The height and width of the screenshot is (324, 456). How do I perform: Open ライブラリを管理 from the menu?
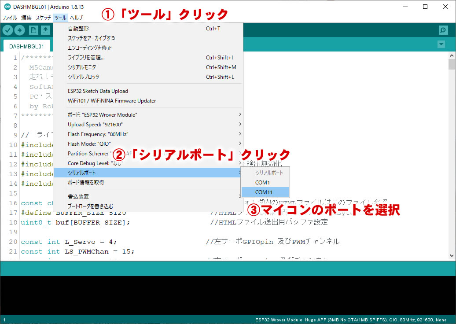[x=148, y=58]
